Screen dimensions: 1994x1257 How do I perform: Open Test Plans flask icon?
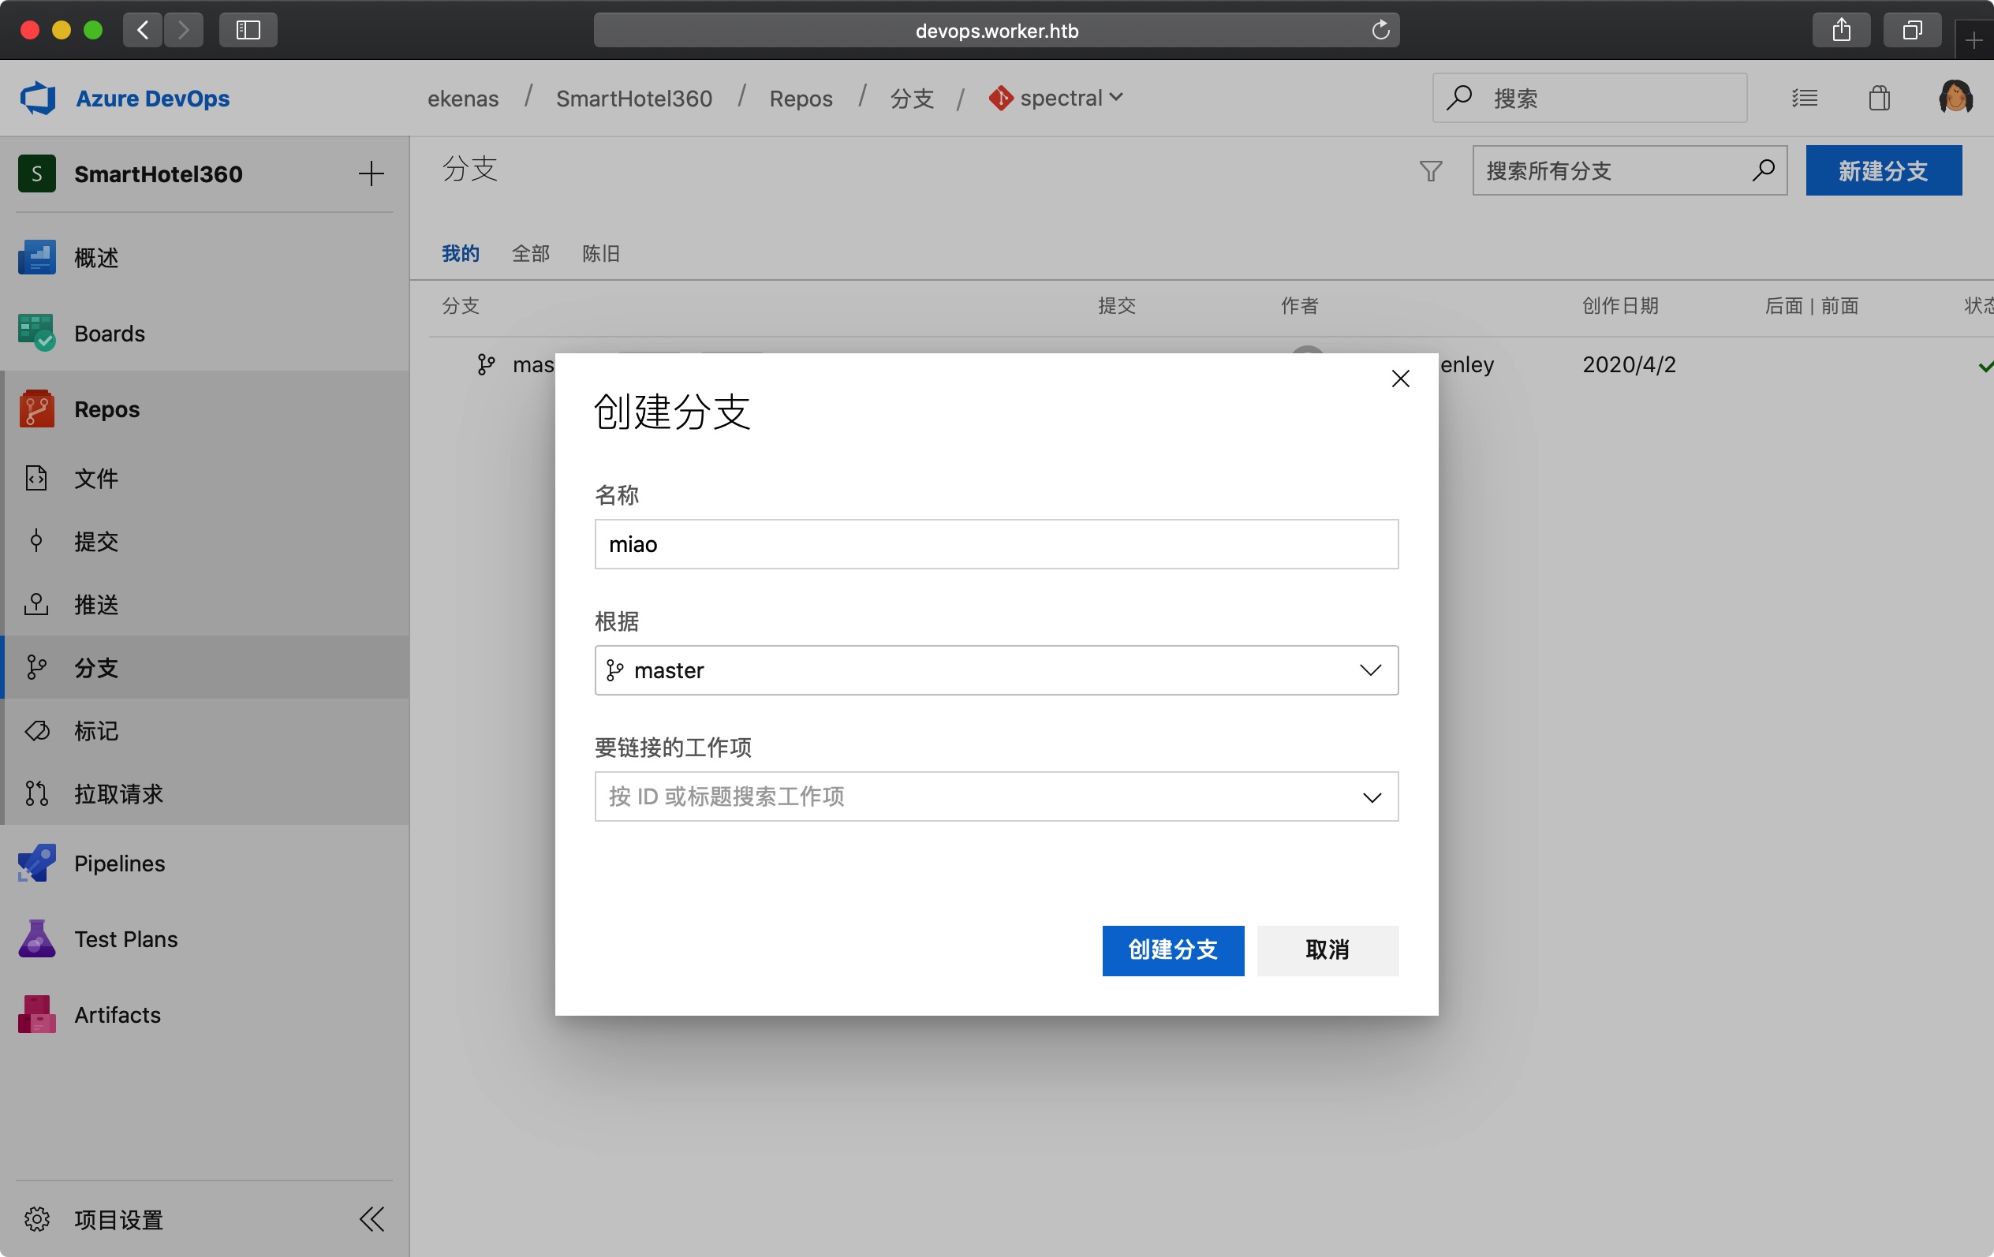click(x=36, y=938)
